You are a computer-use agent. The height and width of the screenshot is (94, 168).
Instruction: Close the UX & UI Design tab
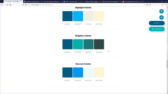(61, 2)
